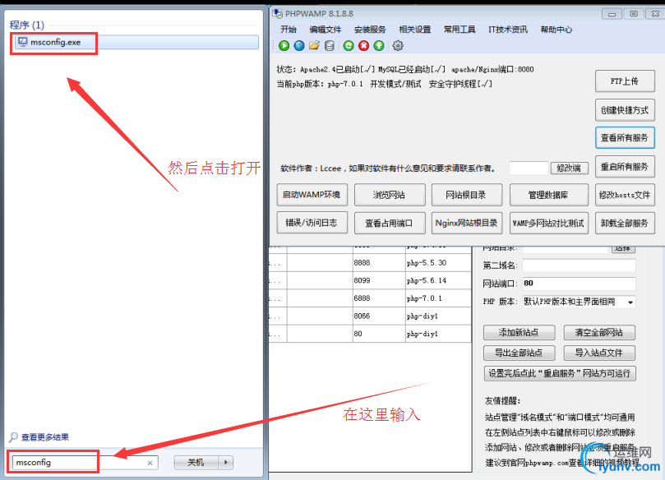
Task: Open the arrow next to the 关机 button
Action: pos(226,462)
